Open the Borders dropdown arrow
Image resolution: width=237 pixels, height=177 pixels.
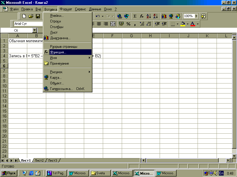pos(177,24)
